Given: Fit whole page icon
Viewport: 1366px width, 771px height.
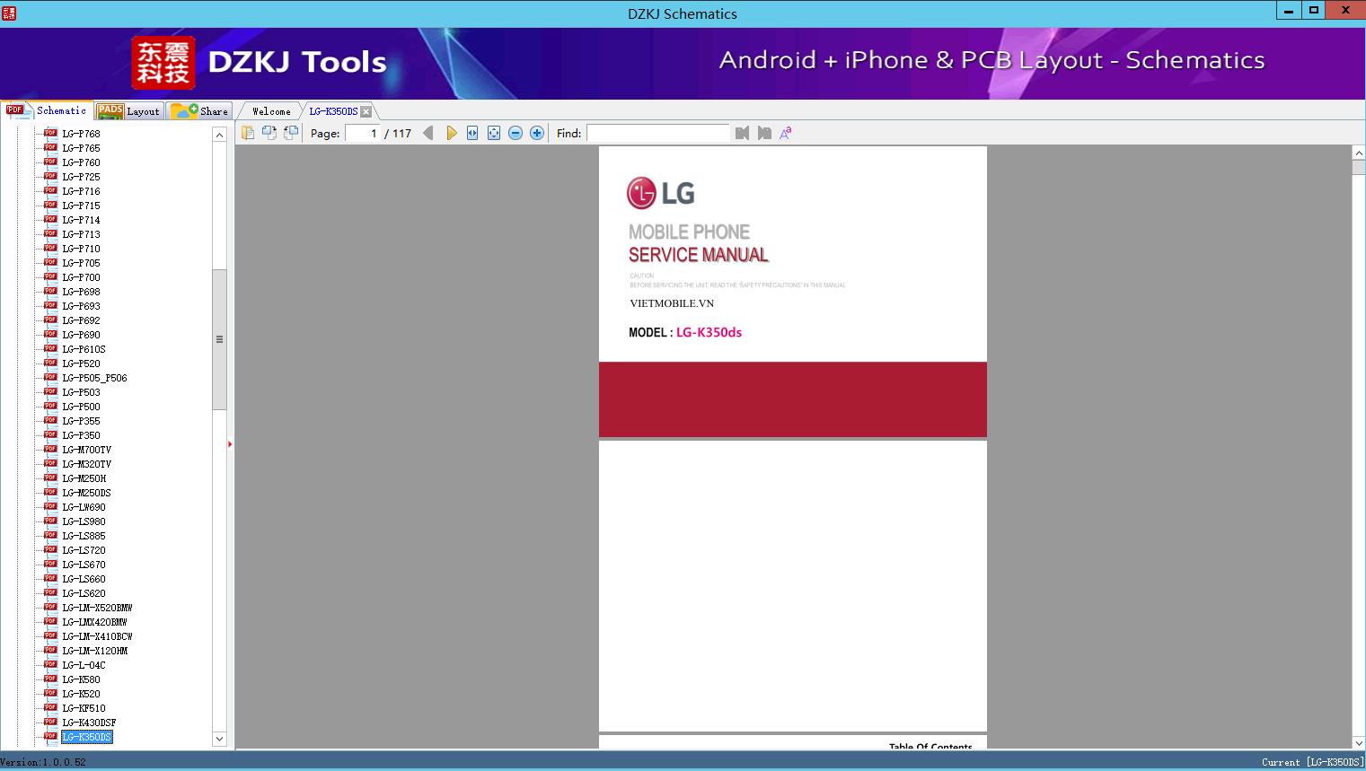Looking at the screenshot, I should pyautogui.click(x=494, y=133).
